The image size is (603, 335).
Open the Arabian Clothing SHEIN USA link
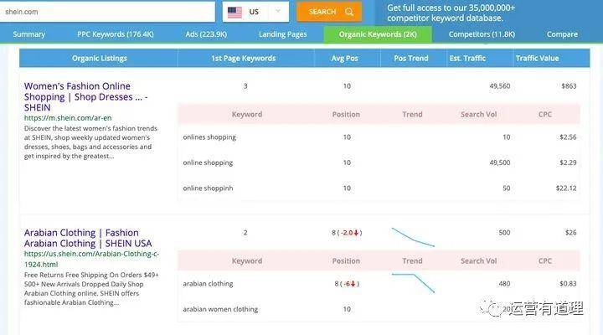tap(88, 238)
